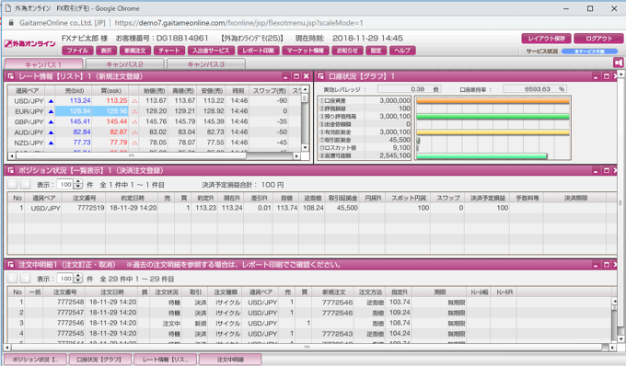The height and width of the screenshot is (366, 626).
Task: Open the お知らせ menu
Action: point(347,51)
